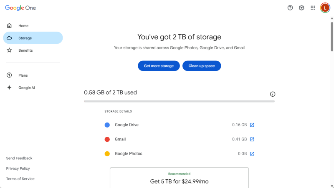Click the Google Photos row label
The image size is (334, 188).
[x=129, y=154]
